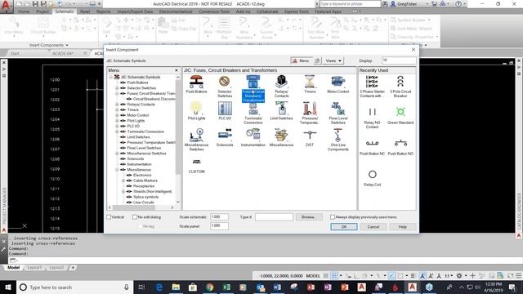Viewport: 523px width, 294px height.
Task: Switch to the Panel ribbon tab
Action: pos(85,11)
